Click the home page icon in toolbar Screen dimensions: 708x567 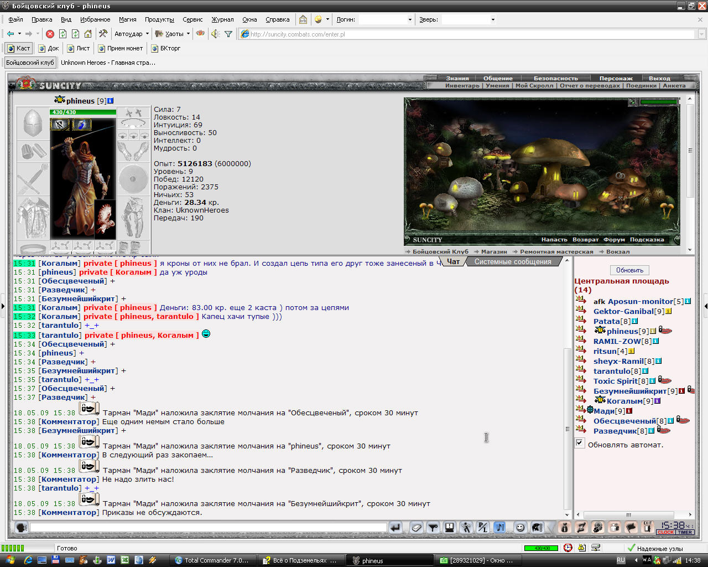tap(88, 34)
